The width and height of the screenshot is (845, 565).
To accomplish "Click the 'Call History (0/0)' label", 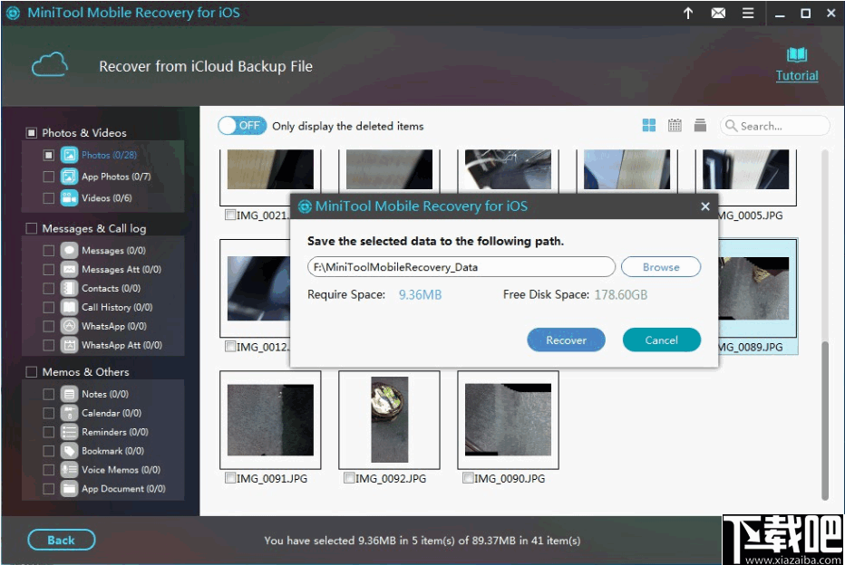I will [x=117, y=307].
